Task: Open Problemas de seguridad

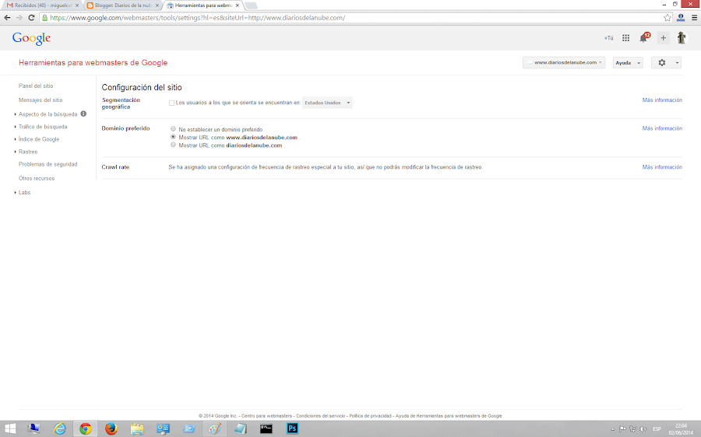Action: (48, 164)
